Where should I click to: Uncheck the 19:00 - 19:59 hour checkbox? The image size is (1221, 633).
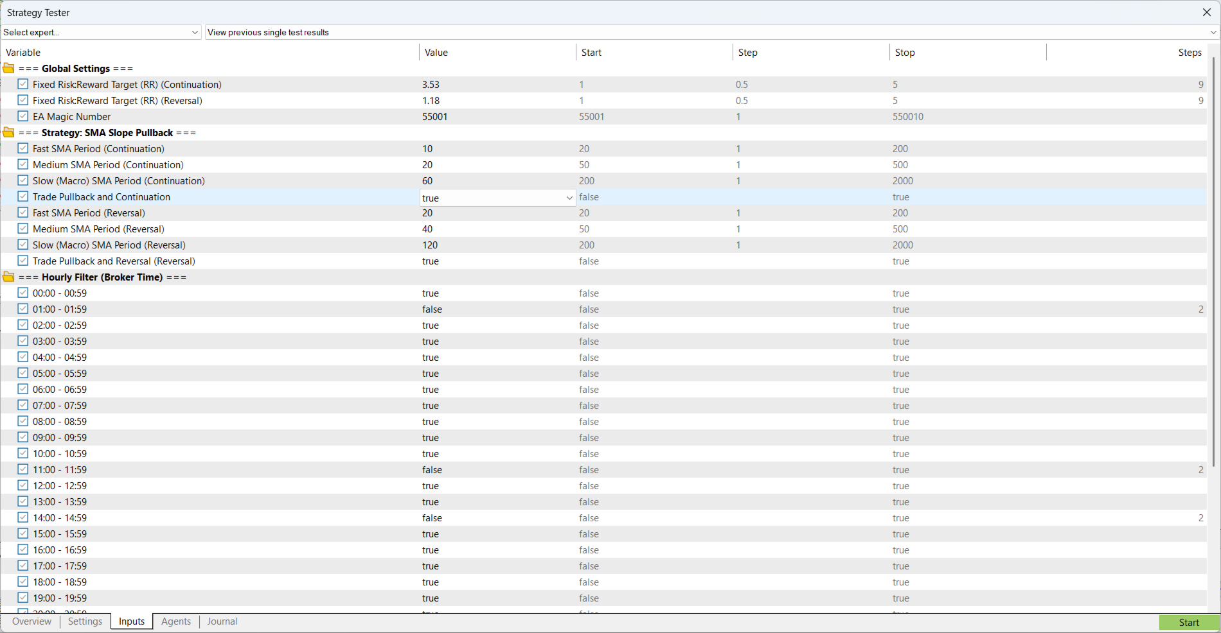click(23, 598)
